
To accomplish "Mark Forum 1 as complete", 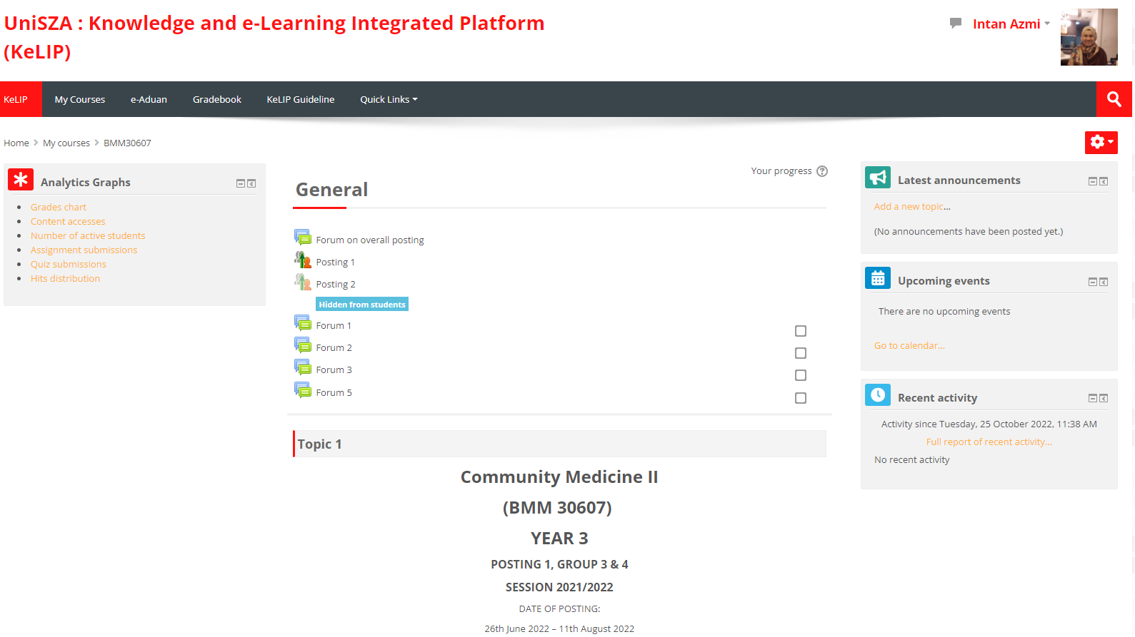I will [801, 331].
